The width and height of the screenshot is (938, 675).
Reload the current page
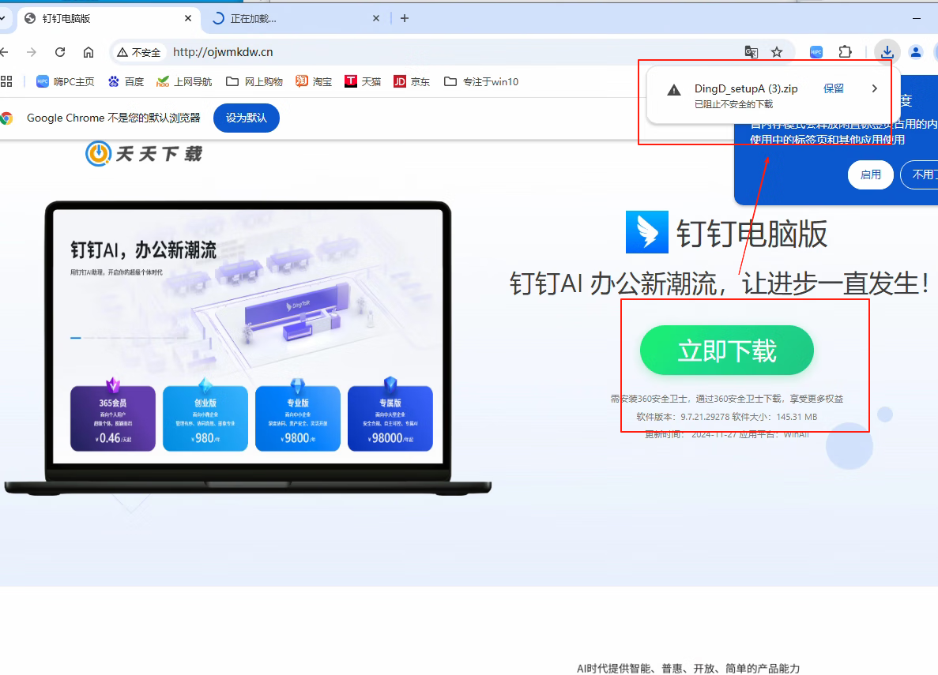(x=60, y=52)
